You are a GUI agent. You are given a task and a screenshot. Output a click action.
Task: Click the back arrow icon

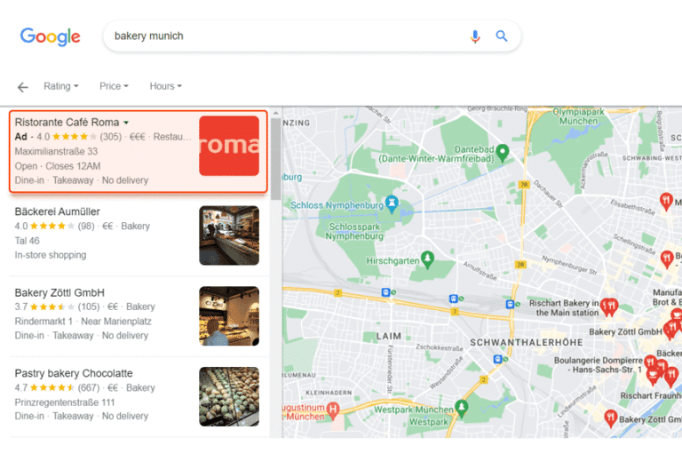pyautogui.click(x=23, y=87)
